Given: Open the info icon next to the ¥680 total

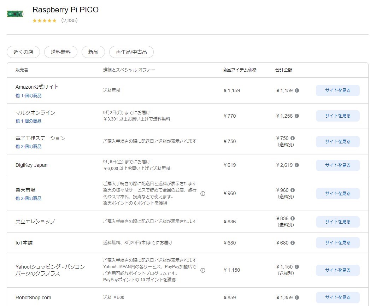Looking at the screenshot, I should coord(293,243).
